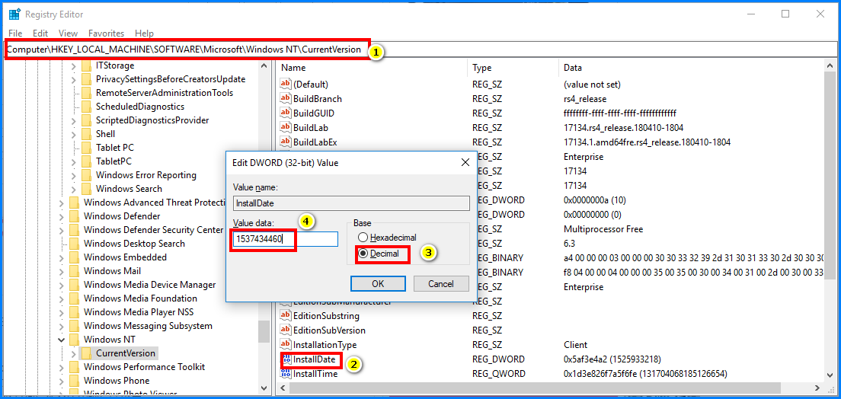The width and height of the screenshot is (841, 399).
Task: Click the Multiprocessor Free data value
Action: pyautogui.click(x=603, y=229)
